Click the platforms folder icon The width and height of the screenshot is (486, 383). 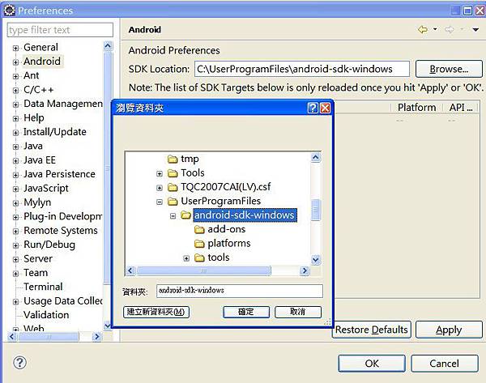point(199,244)
